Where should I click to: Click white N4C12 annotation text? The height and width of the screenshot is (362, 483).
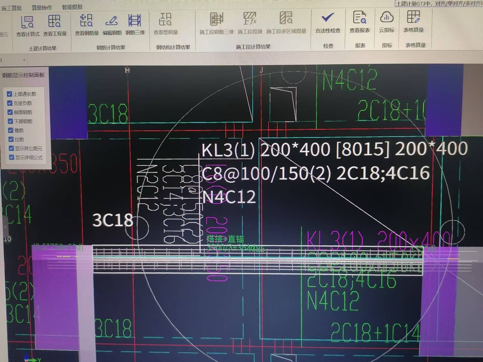coord(229,197)
